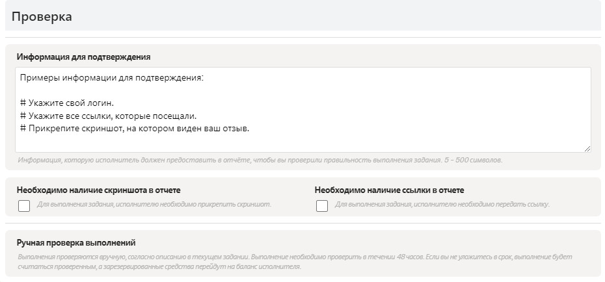Tick the link required checkbox
605x282 pixels.
click(321, 206)
